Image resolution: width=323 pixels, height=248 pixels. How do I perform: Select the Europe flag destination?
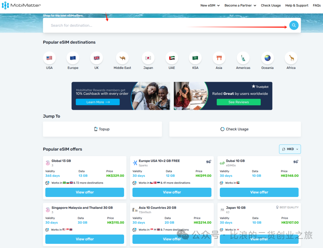(73, 58)
